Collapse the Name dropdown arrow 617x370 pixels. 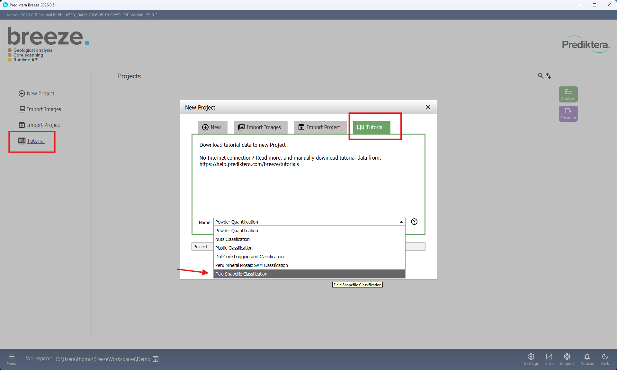point(401,222)
